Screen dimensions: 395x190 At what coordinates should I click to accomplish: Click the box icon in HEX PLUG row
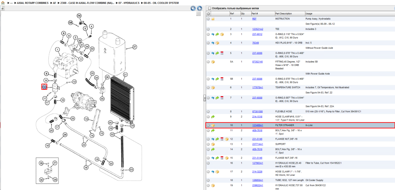pyautogui.click(x=217, y=43)
